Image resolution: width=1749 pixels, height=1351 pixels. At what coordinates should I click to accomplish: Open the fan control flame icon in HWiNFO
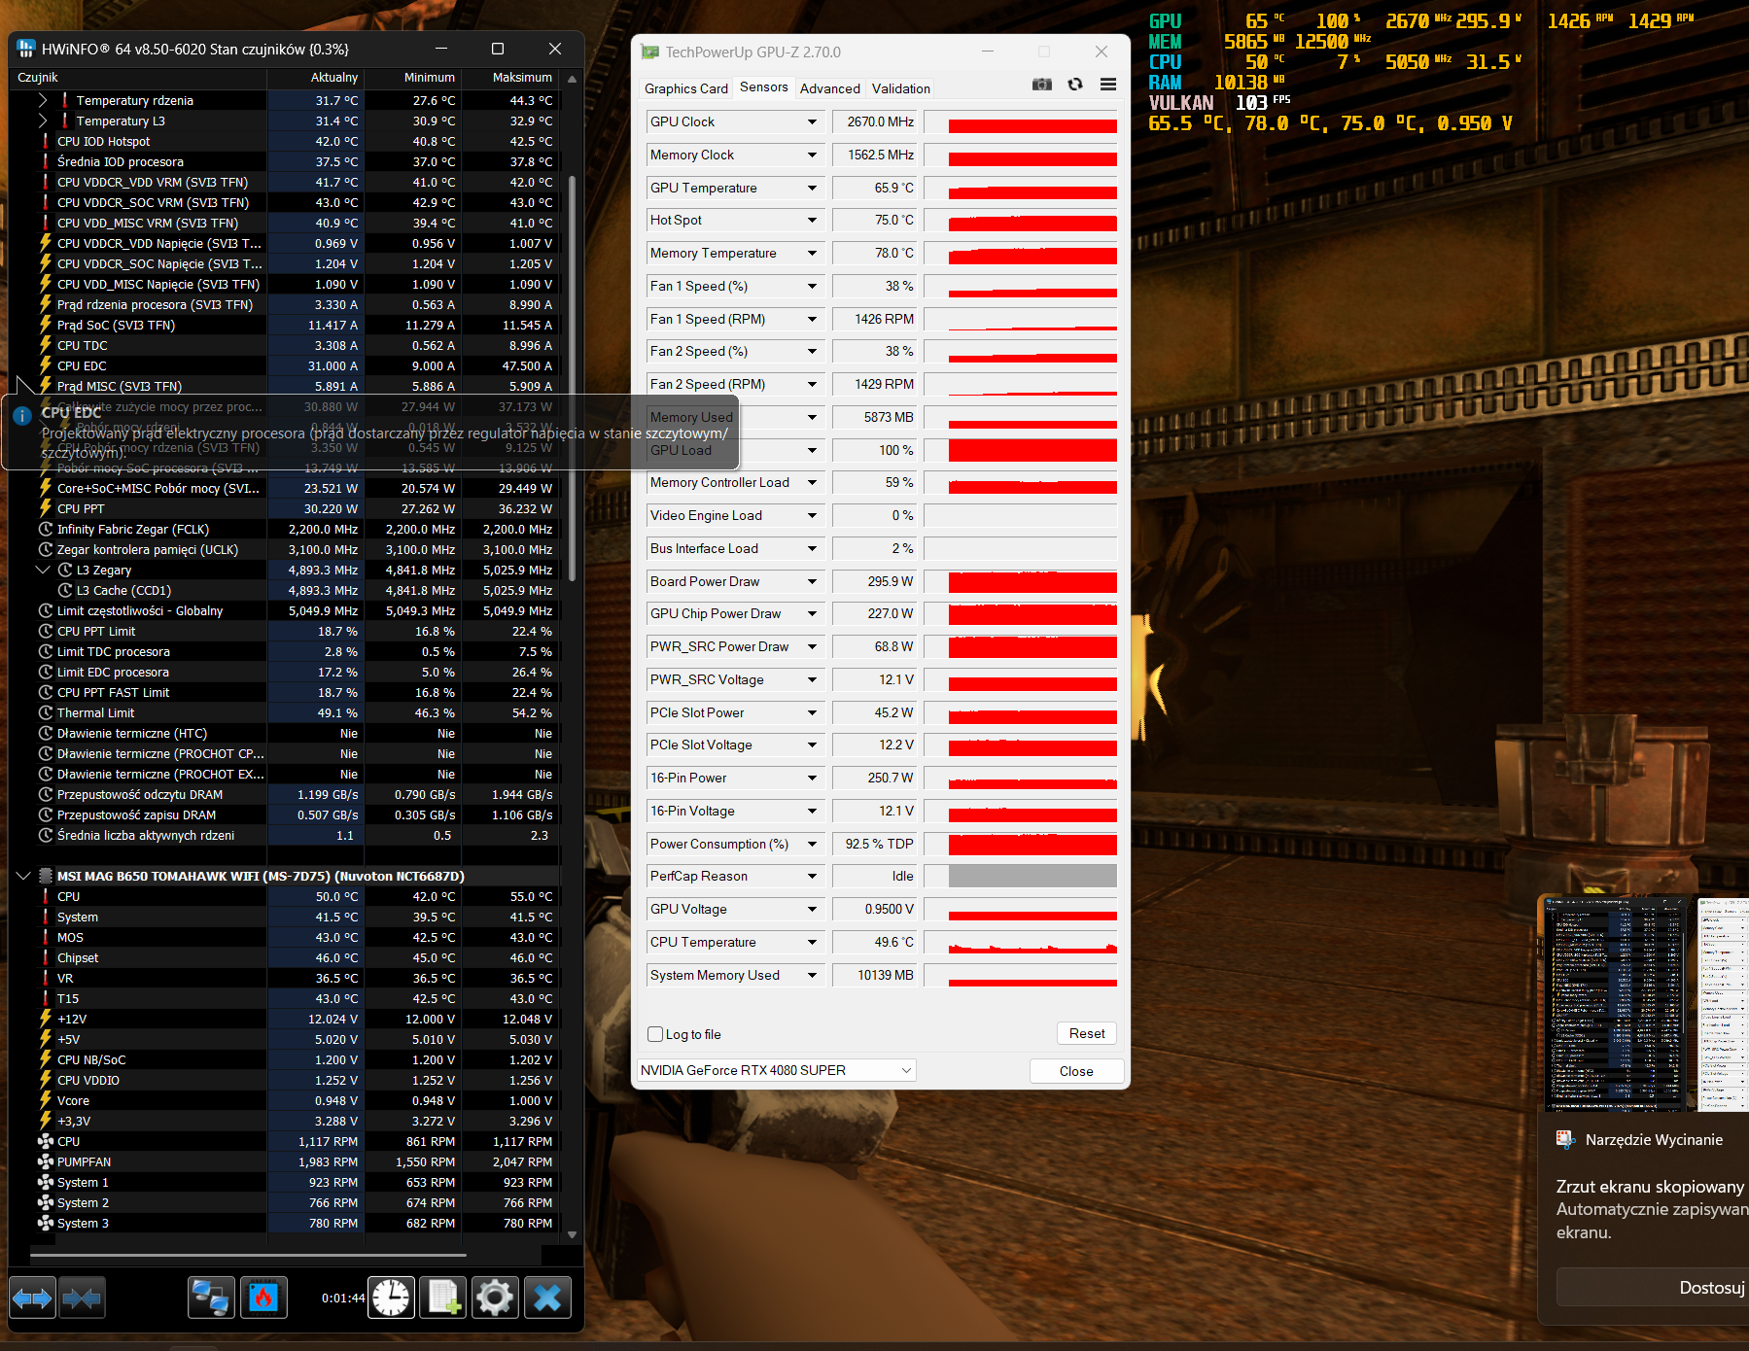tap(263, 1298)
